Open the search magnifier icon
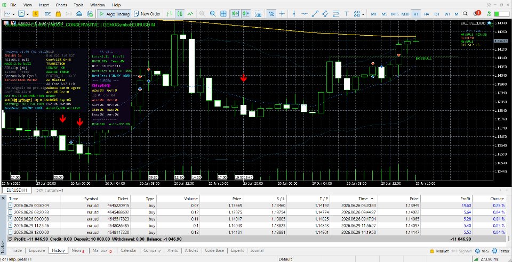The width and height of the screenshot is (512, 262). tap(465, 14)
